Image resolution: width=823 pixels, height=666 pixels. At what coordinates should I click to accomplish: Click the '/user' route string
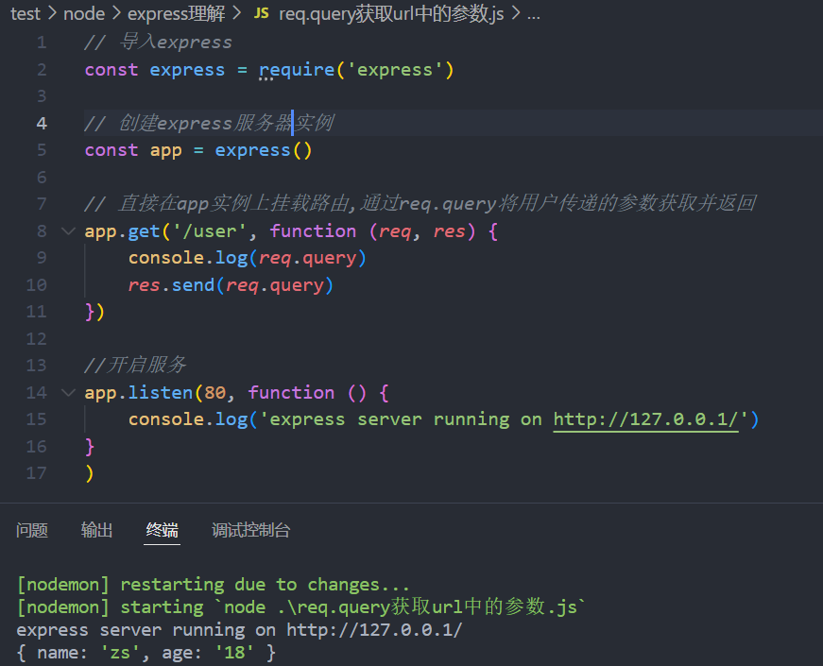tap(209, 231)
